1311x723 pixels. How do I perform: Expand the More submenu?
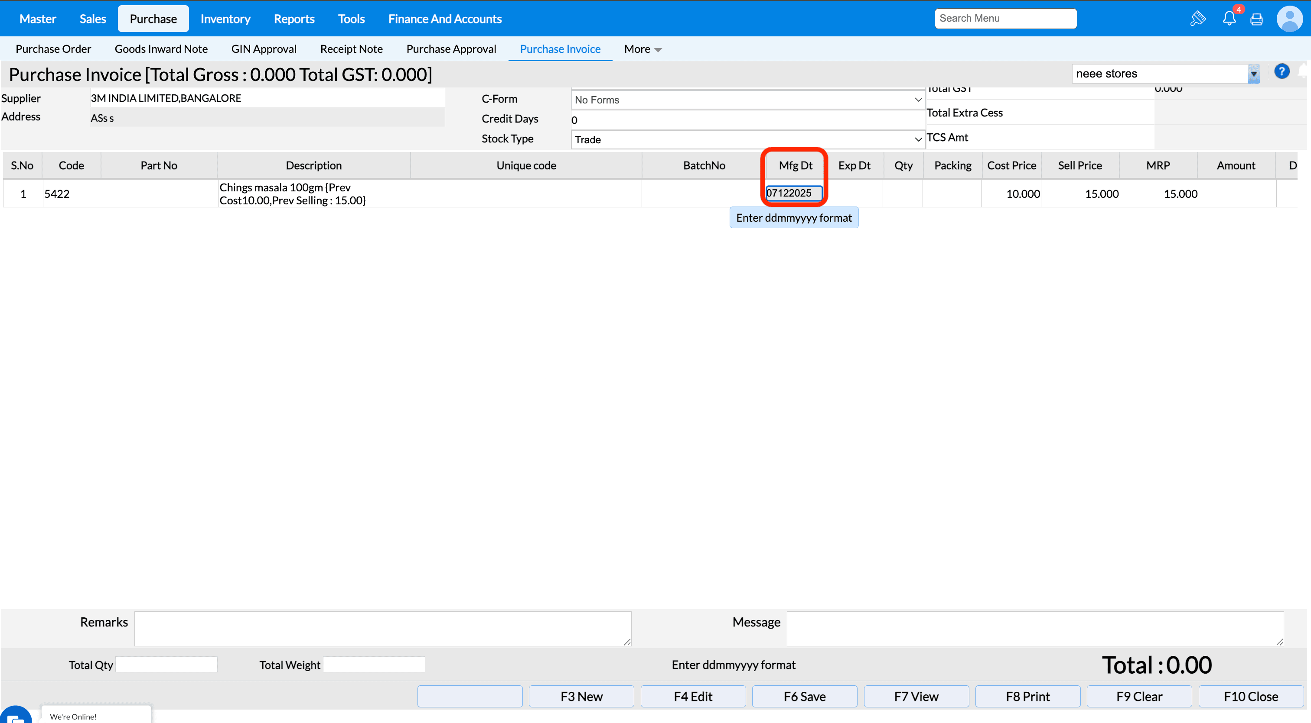point(642,49)
